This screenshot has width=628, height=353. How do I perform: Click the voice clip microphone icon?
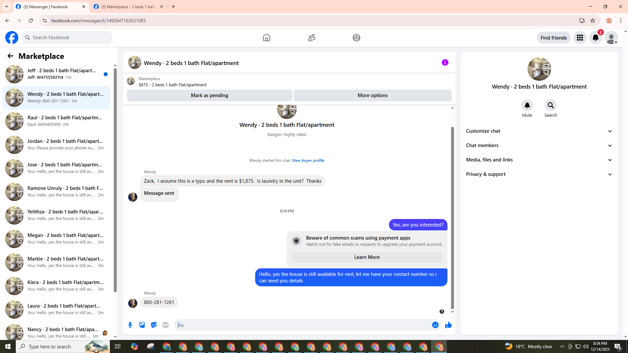tap(130, 325)
